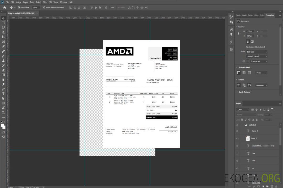
Task: Select the Healing Brush tool
Action: pyautogui.click(x=3, y=51)
